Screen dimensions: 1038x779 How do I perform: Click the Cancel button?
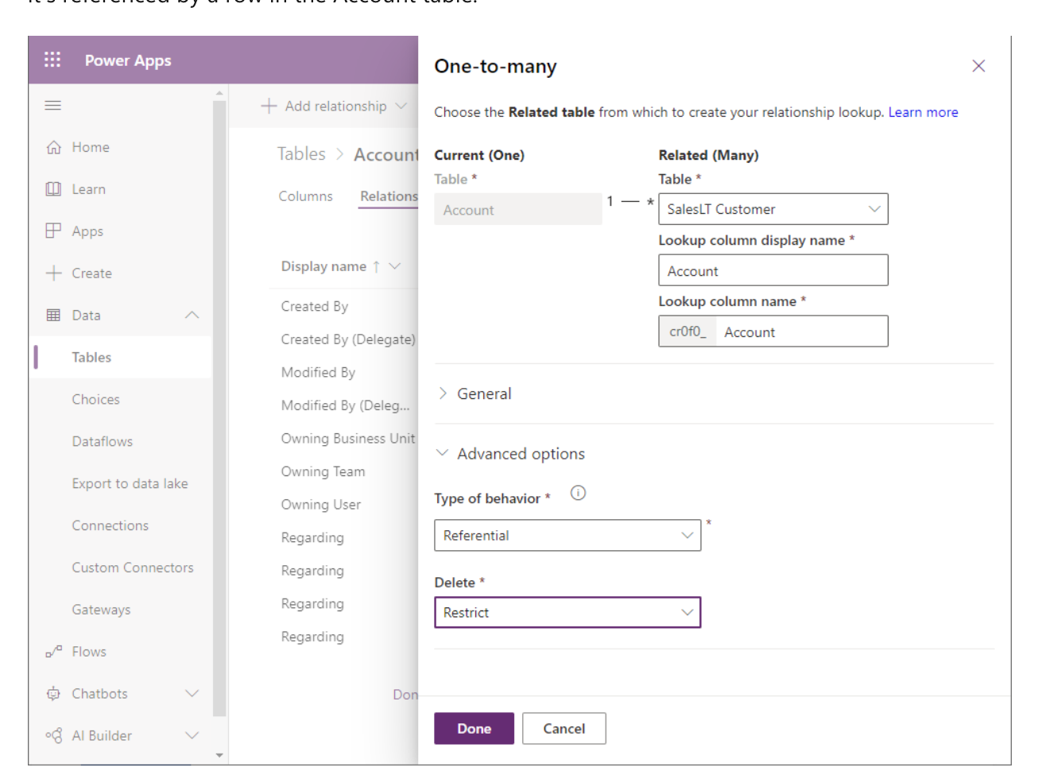tap(564, 728)
